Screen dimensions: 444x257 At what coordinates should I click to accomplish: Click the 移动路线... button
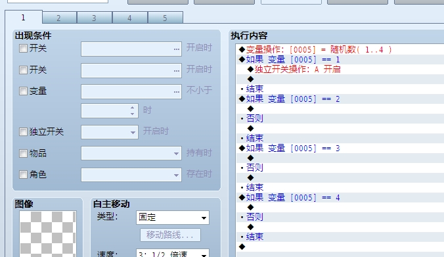(x=170, y=235)
